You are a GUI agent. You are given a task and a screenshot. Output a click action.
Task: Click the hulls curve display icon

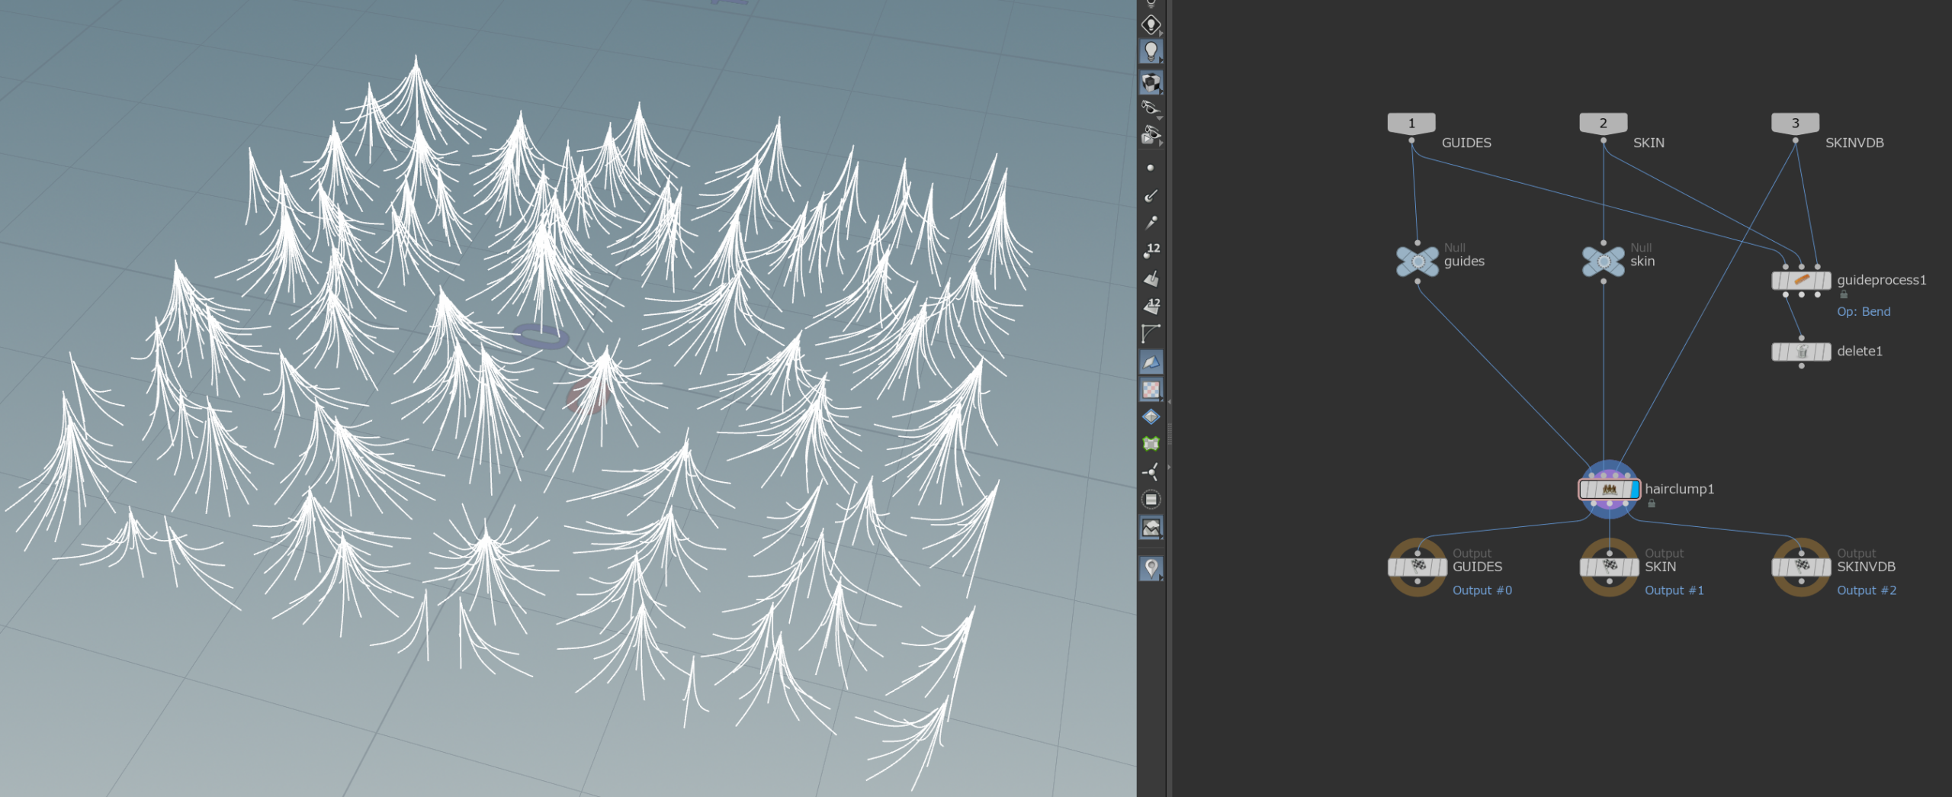pos(1151,334)
